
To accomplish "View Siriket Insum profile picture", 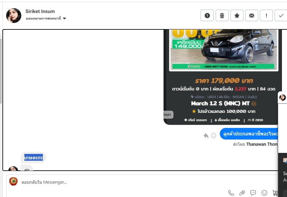I will click(14, 15).
